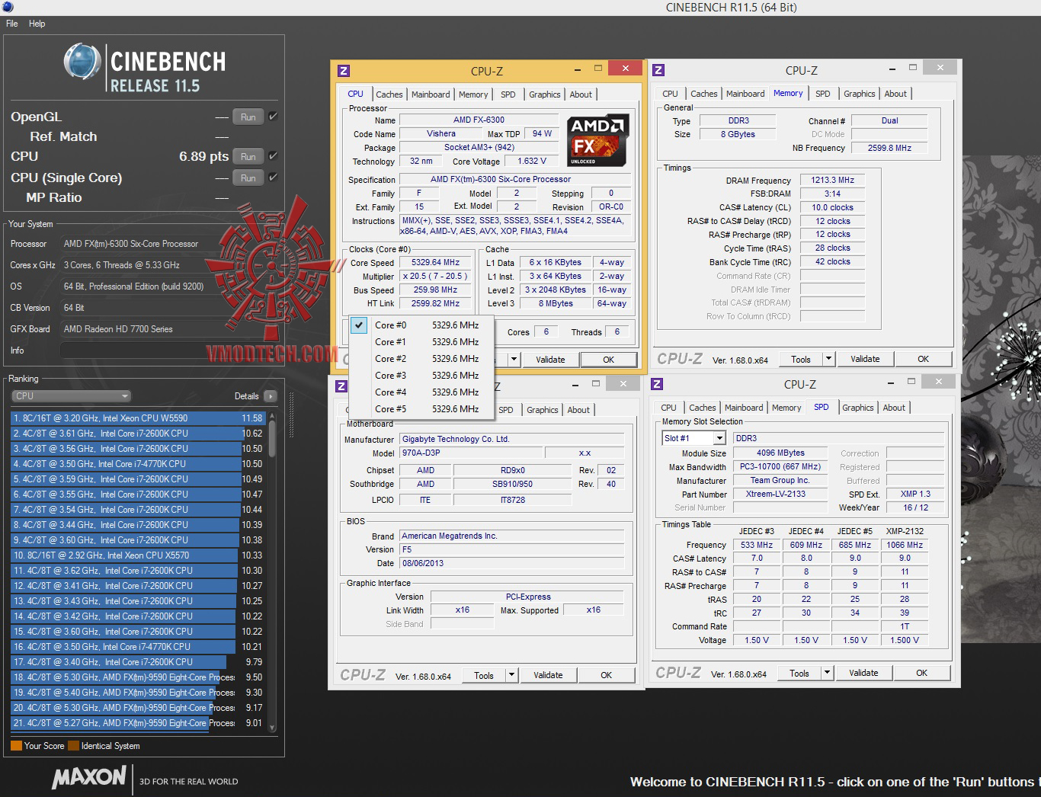The width and height of the screenshot is (1041, 797).
Task: Choose Core #5 from the core list
Action: pos(421,409)
